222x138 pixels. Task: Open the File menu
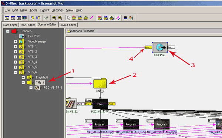click(7, 10)
